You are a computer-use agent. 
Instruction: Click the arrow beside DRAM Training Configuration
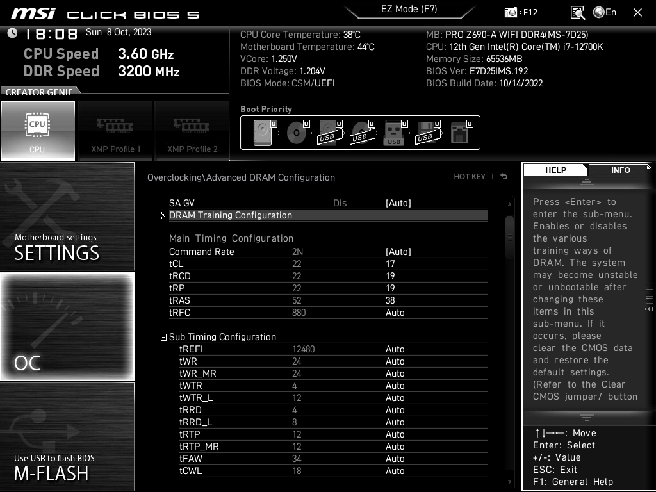[163, 215]
